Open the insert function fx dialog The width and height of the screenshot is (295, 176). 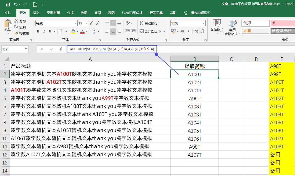(61, 49)
